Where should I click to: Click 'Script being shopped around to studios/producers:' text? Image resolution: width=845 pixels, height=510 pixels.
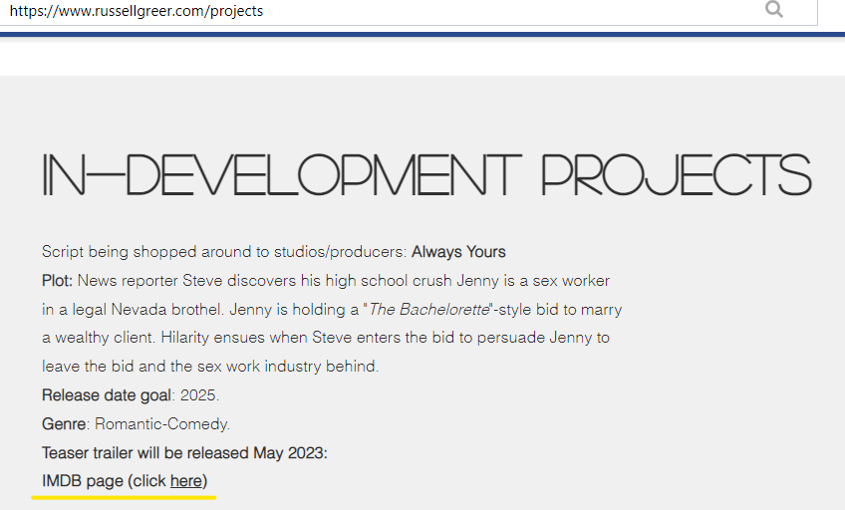[x=224, y=252]
